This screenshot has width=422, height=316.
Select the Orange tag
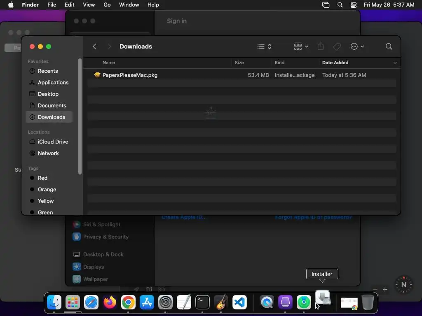coord(49,189)
